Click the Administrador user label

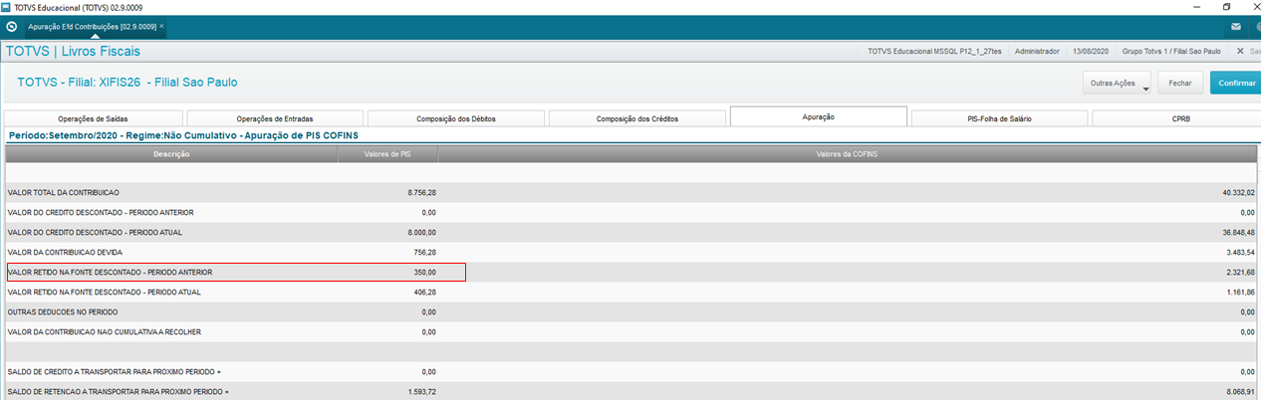tap(1036, 51)
